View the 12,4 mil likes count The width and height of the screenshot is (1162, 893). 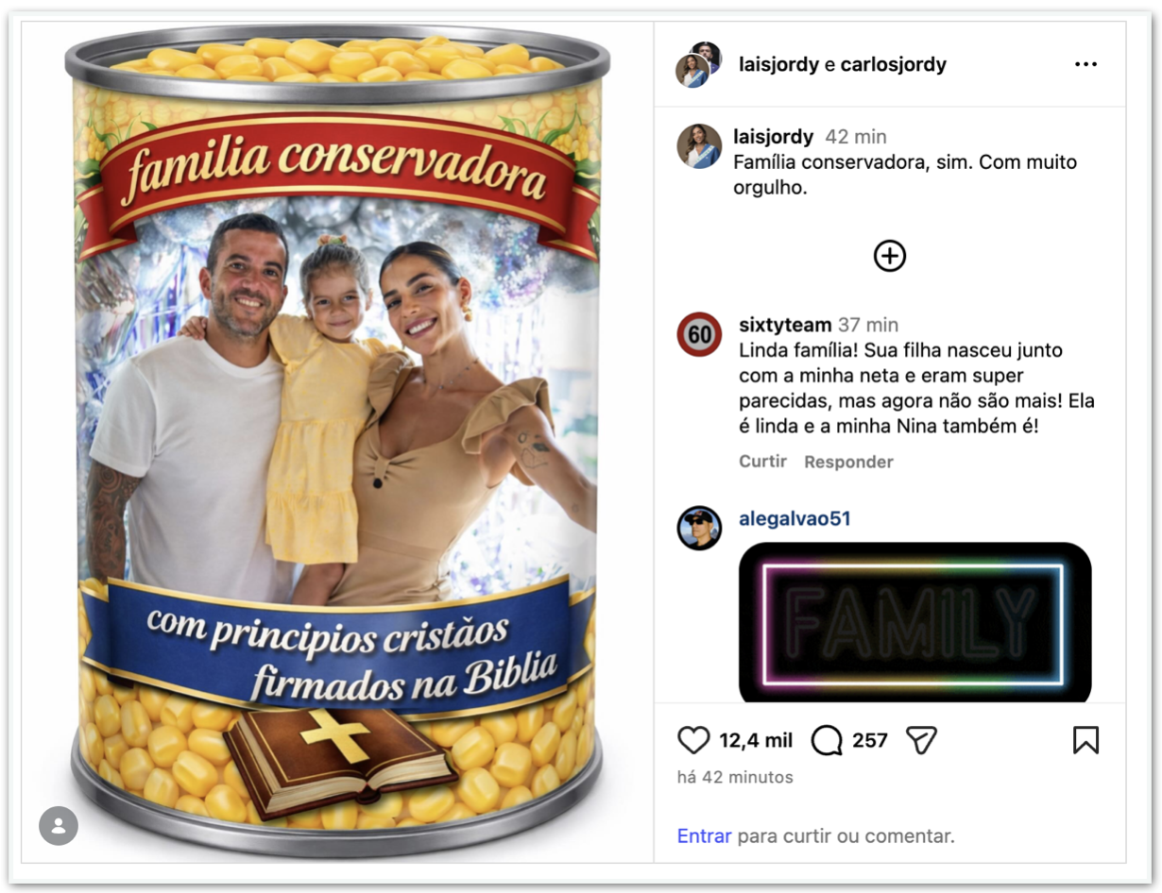pos(756,740)
